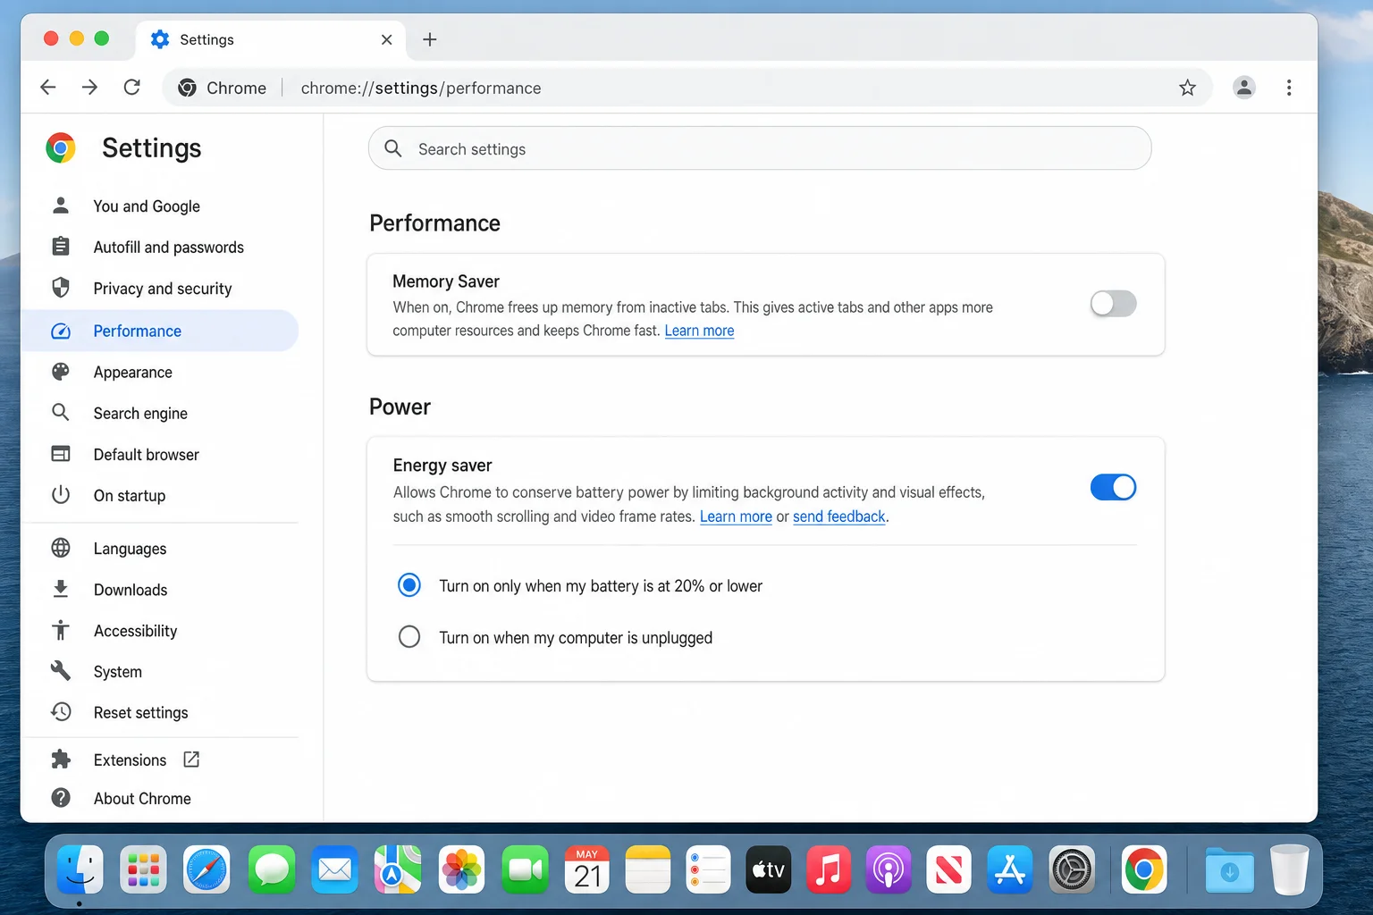Go to Privacy and security

[159, 289]
